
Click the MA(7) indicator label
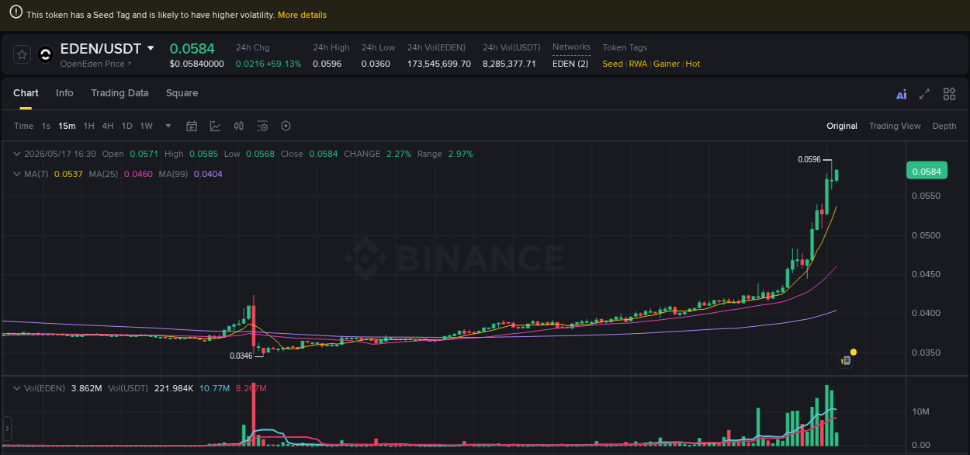tap(36, 174)
